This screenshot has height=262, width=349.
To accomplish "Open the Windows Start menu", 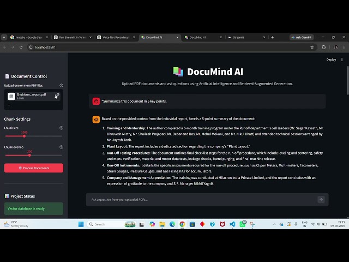I will coord(81,224).
